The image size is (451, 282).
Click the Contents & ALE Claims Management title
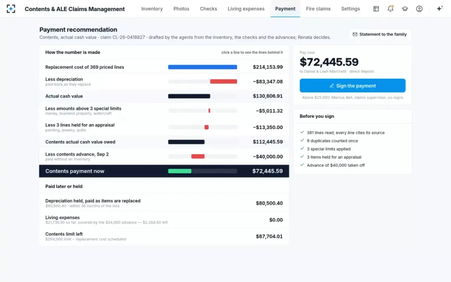75,9
